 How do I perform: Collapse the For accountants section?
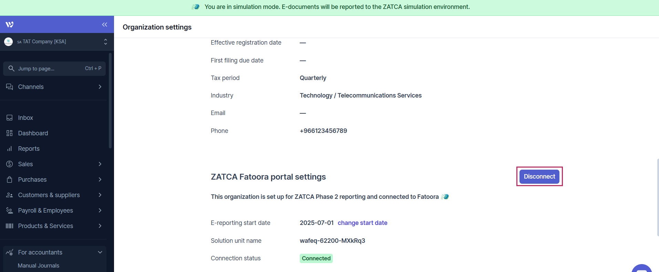point(100,252)
